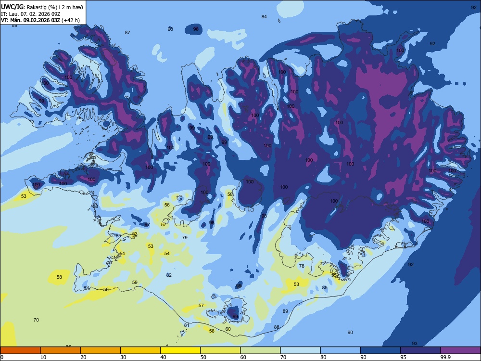Click the humidity value '70' on the map
The image size is (481, 361).
tap(36, 320)
